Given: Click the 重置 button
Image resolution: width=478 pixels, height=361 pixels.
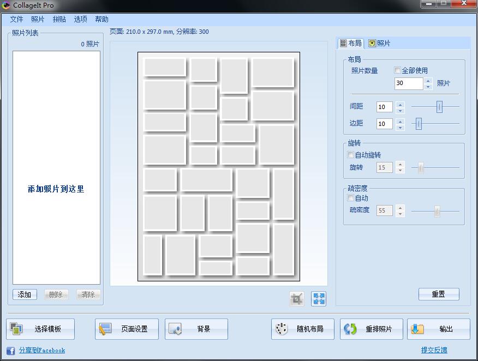Looking at the screenshot, I should point(439,293).
